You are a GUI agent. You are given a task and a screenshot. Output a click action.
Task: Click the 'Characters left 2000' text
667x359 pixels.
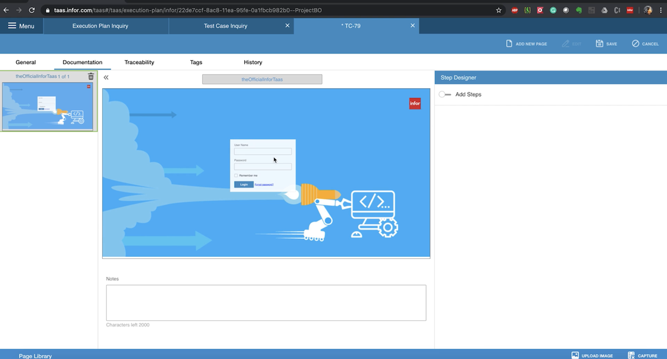(127, 325)
